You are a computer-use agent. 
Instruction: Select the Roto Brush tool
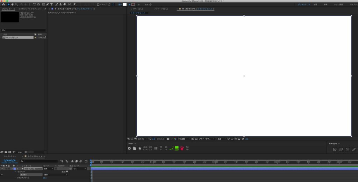coord(70,4)
